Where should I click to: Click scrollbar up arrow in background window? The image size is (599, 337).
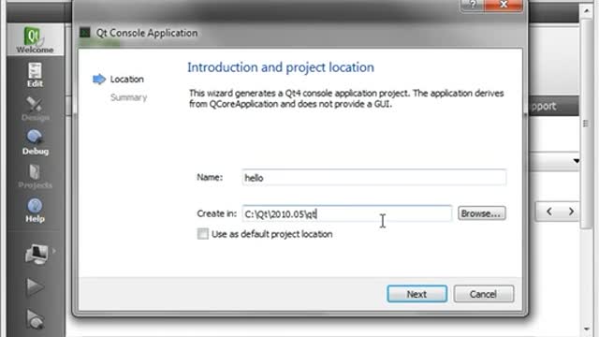coord(587,10)
